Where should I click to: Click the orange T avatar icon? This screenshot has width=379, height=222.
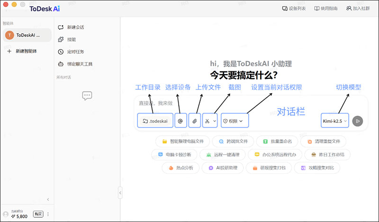coord(9,35)
